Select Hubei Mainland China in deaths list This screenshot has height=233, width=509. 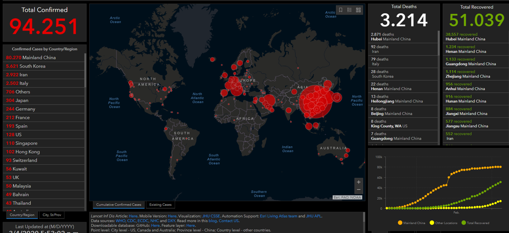[390, 36]
